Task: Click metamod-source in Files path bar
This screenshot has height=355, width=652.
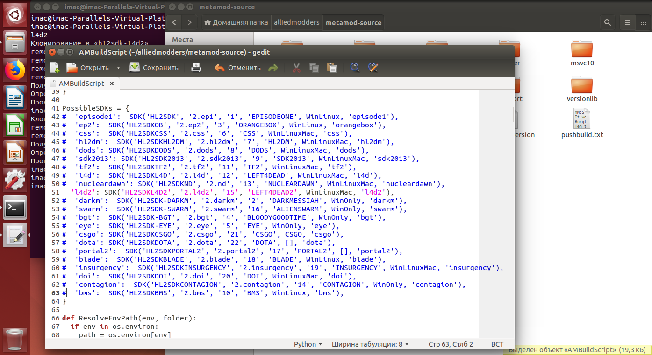Action: point(353,22)
